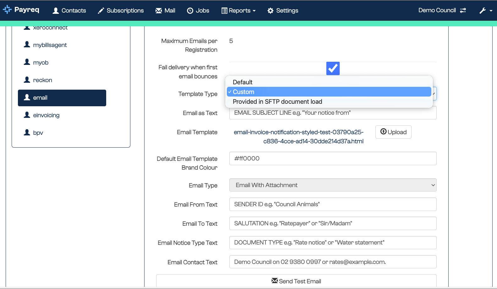This screenshot has height=289, width=497.
Task: Click the Email From Text field
Action: click(x=333, y=204)
